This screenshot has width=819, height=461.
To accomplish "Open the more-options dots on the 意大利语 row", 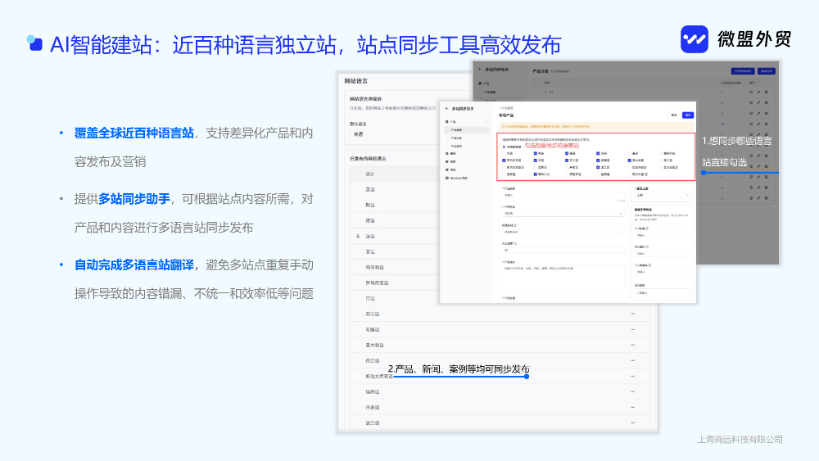I will point(632,345).
